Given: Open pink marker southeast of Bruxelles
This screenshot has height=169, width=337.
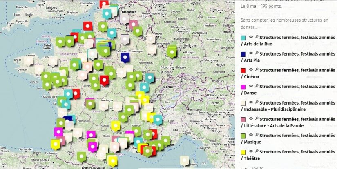Looking at the screenshot, I should 133,24.
